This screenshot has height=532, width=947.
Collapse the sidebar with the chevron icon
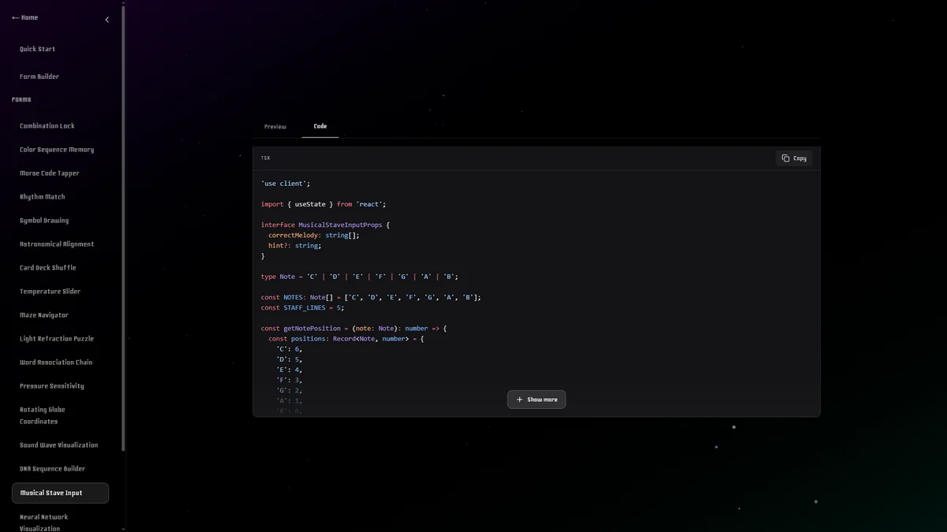coord(107,20)
